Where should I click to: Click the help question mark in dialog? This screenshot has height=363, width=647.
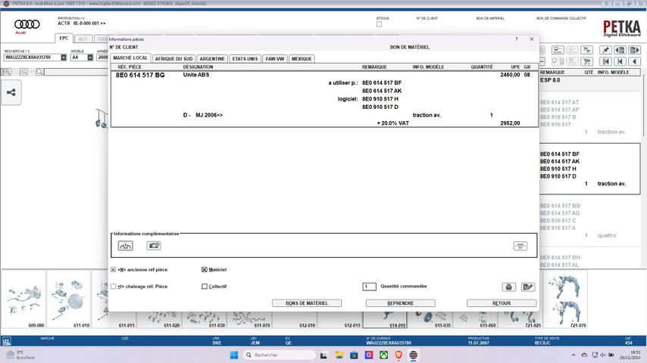[x=516, y=39]
